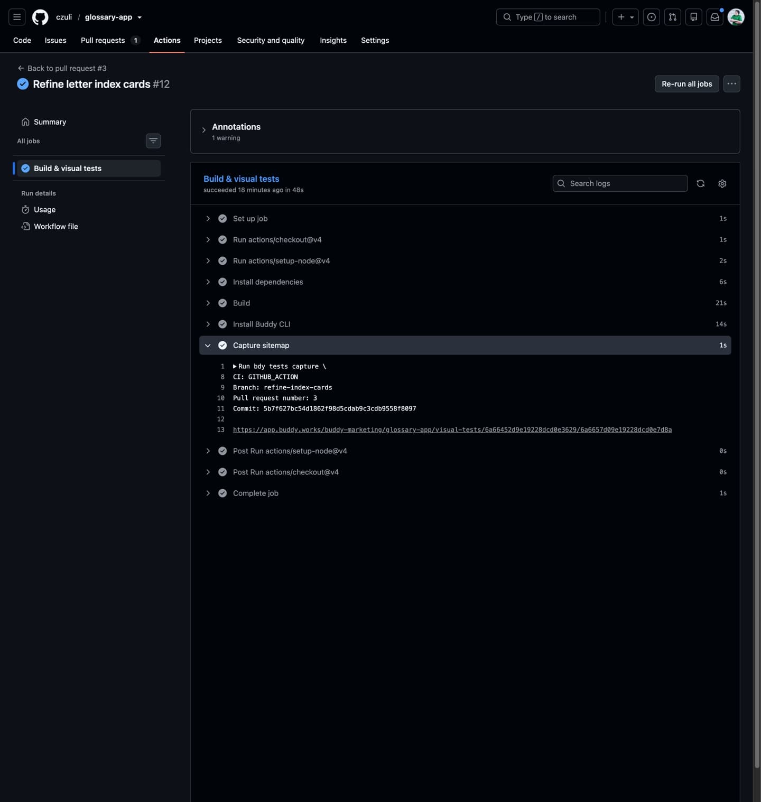Refresh the job logs with the refresh icon
The width and height of the screenshot is (761, 802).
tap(700, 183)
